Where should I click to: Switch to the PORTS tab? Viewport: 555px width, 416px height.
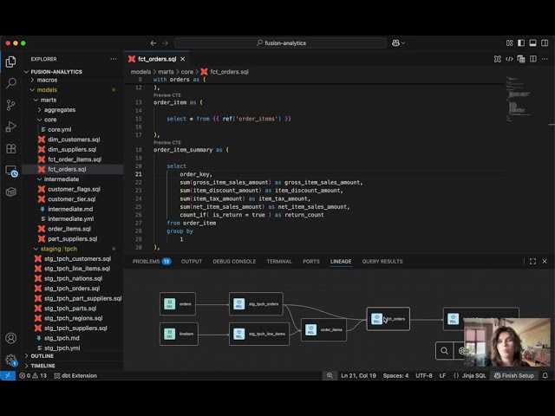311,262
